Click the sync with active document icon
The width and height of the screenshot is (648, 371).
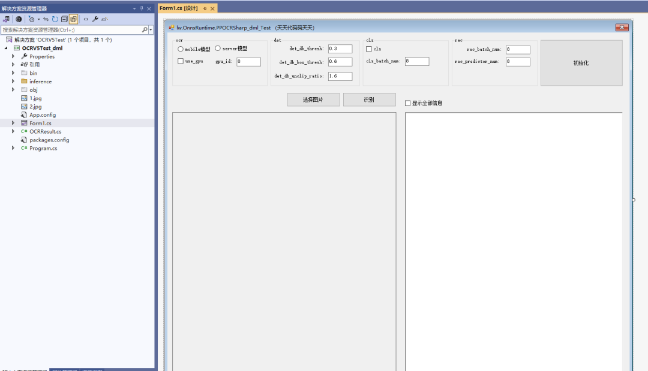(46, 19)
